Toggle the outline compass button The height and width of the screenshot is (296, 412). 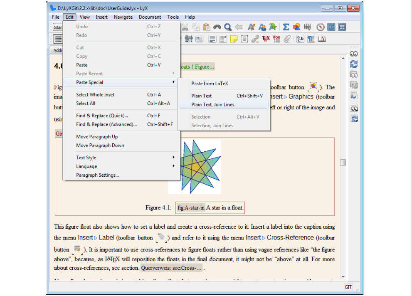[320, 27]
